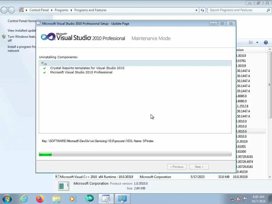Select Microsoft Visual Studio 2010 Professional component
This screenshot has height=204, width=272.
(81, 72)
